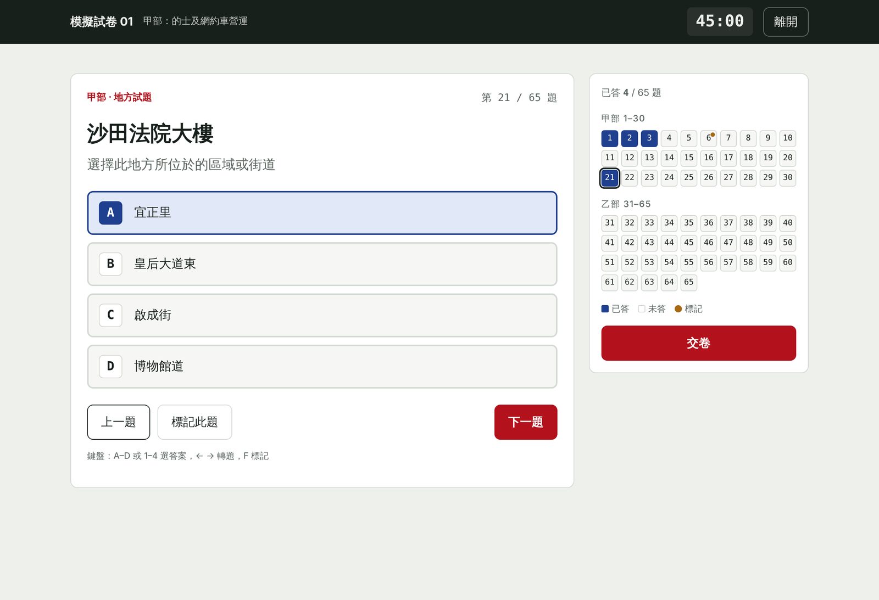Navigate to last question 65
879x600 pixels.
pos(689,282)
